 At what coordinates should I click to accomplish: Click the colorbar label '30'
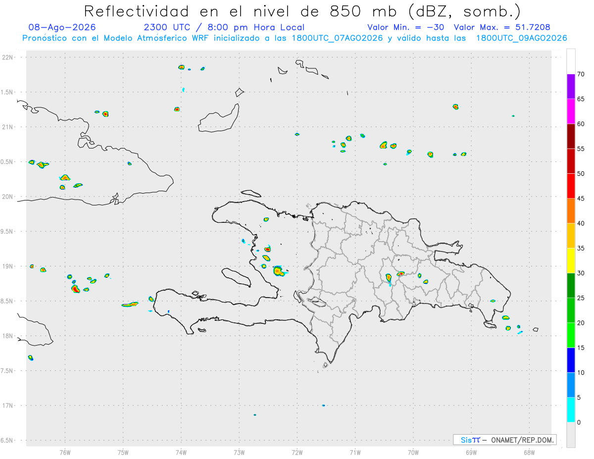tap(581, 273)
